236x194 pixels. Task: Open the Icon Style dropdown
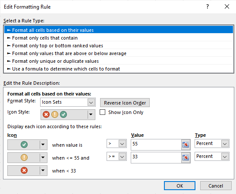click(68, 114)
